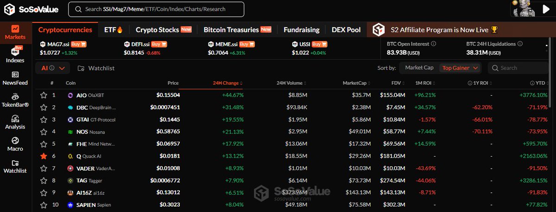Click the DBC DeepBrain coin icon
This screenshot has height=212, width=556.
coord(70,107)
